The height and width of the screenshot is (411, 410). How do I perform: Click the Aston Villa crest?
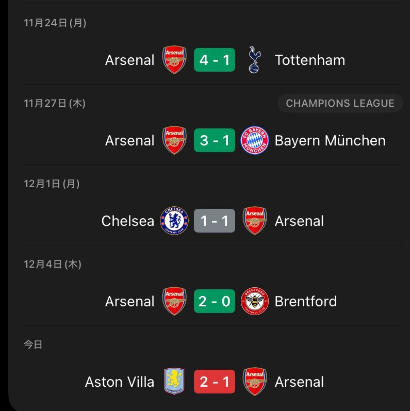point(174,382)
